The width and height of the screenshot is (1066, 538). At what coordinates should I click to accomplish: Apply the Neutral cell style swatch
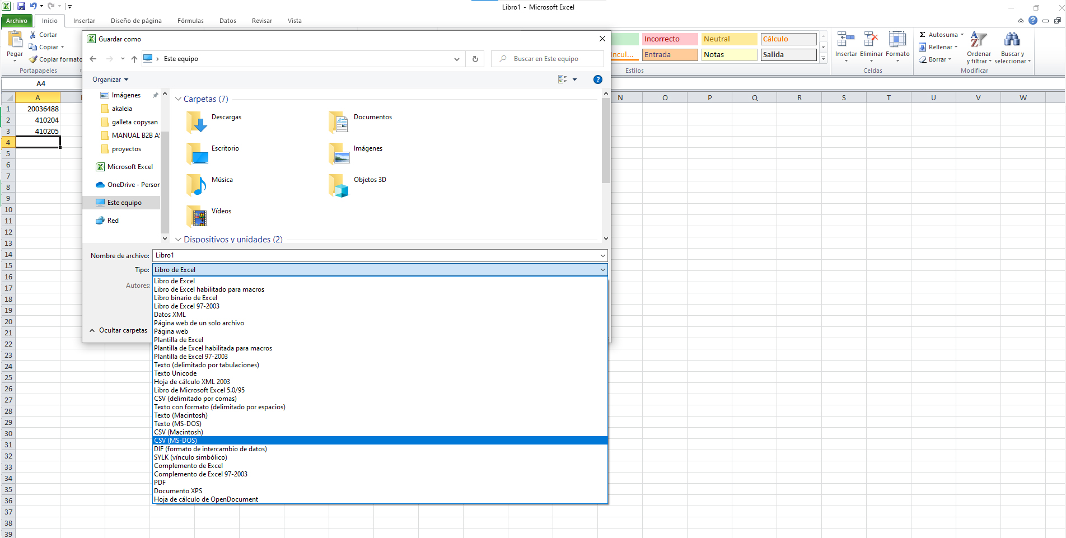(x=728, y=39)
